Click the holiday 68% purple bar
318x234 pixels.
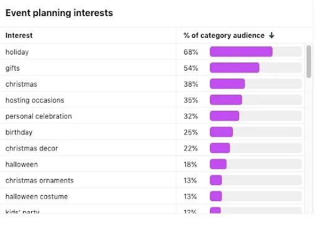(x=241, y=51)
